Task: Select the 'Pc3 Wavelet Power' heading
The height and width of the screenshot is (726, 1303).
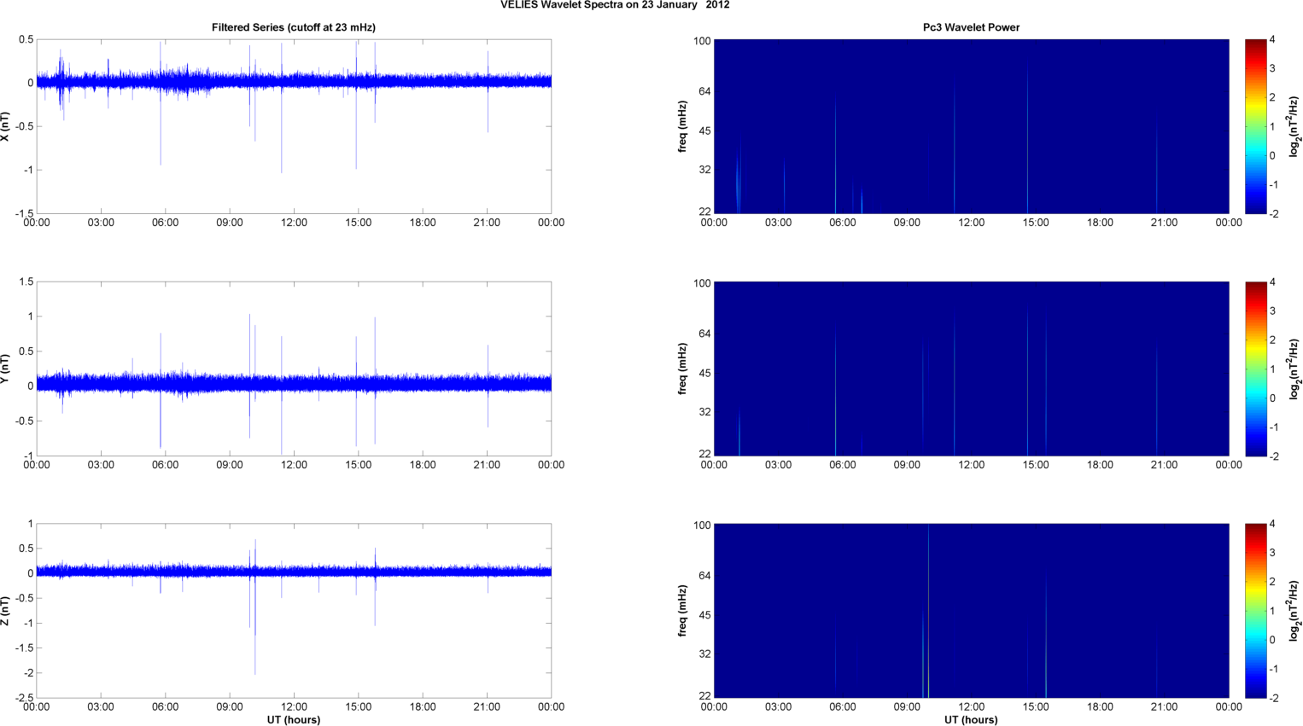Action: [x=971, y=27]
